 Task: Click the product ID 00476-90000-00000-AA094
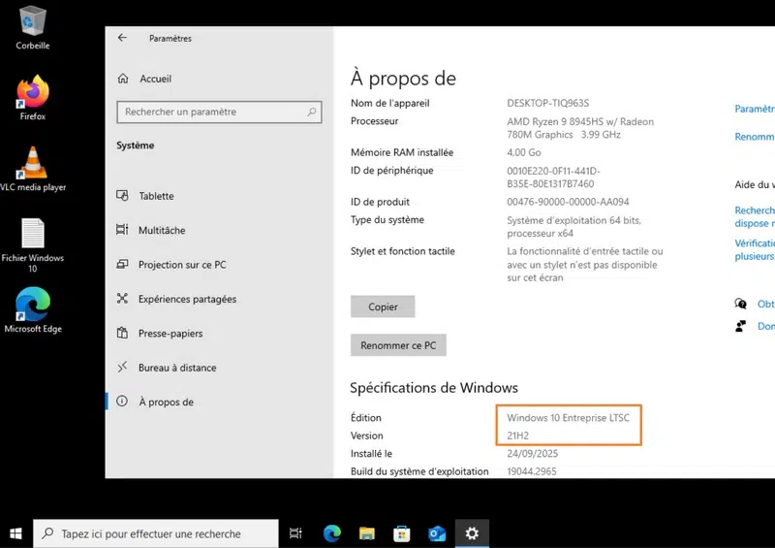pos(568,202)
